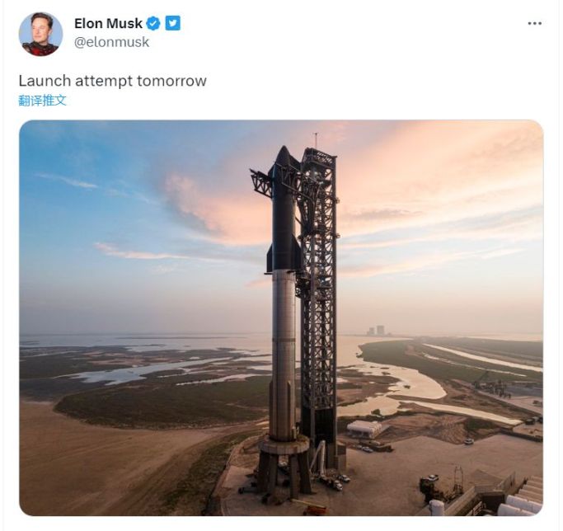Click the launch mount legs under the rocket

[284, 469]
